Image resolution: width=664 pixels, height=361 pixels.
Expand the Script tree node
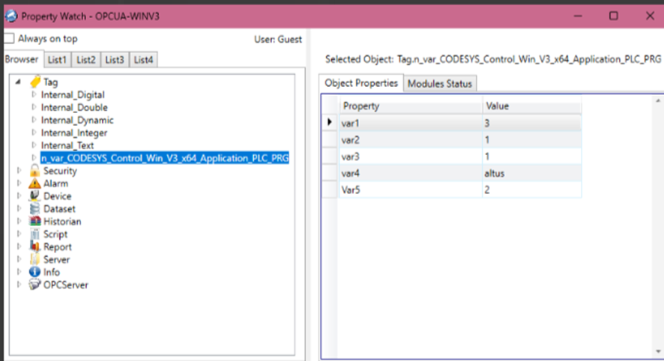coord(19,234)
